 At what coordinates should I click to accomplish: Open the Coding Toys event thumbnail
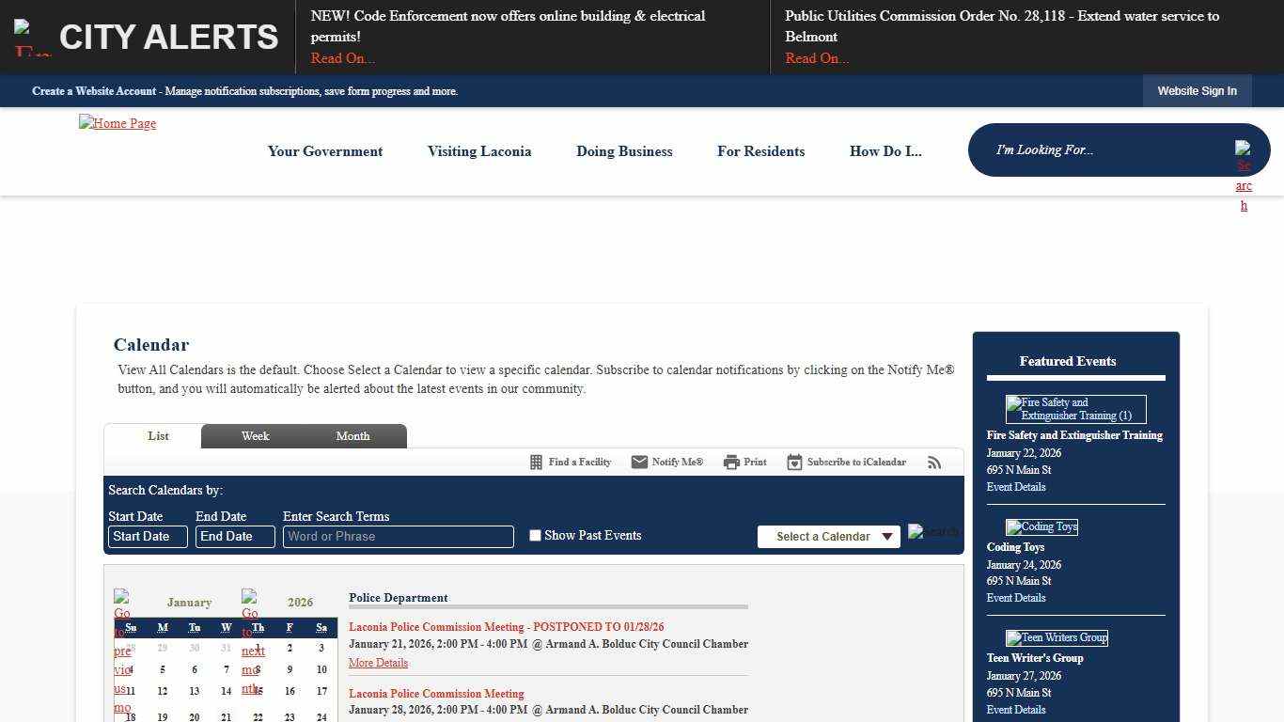(x=1041, y=527)
